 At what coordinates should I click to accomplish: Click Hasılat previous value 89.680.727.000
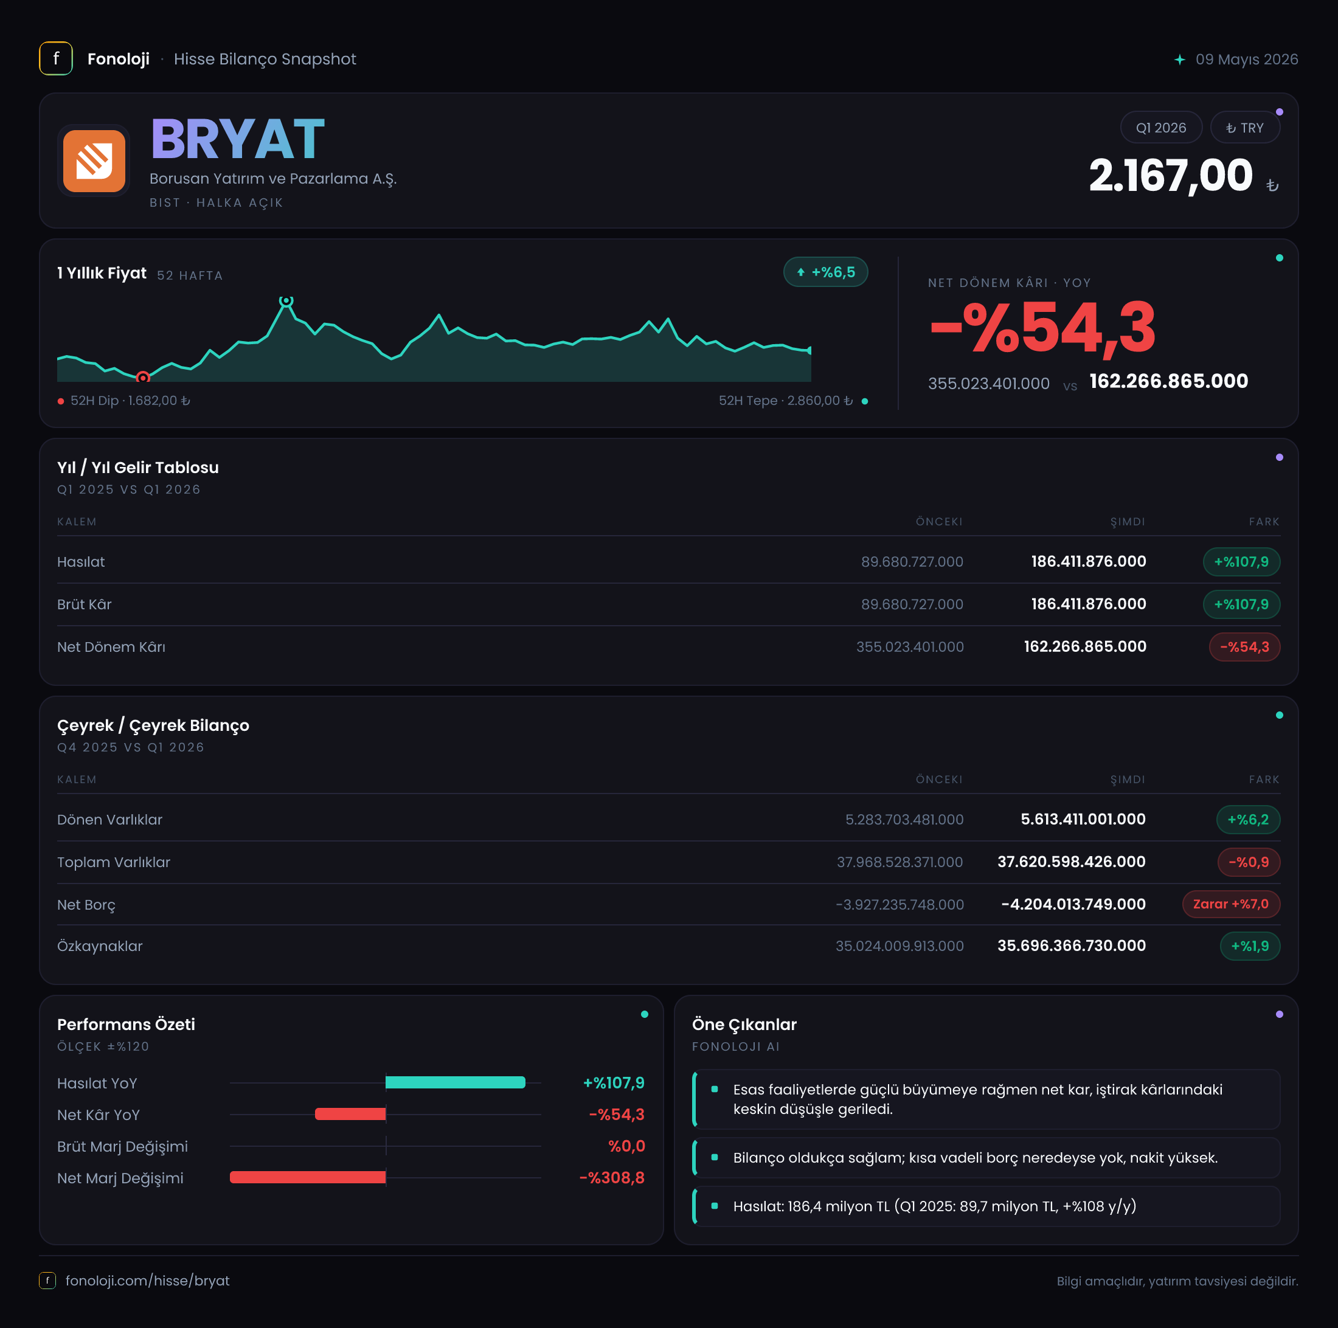[912, 561]
